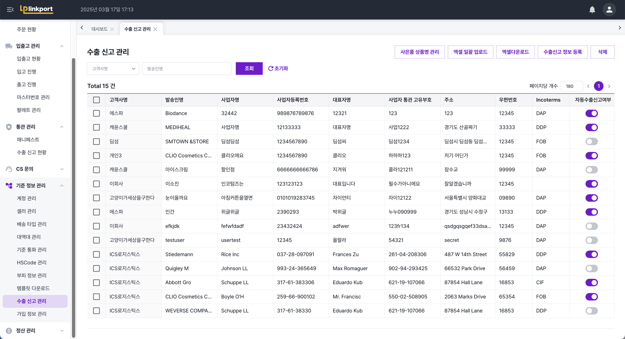Viewport: 625px width, 339px height.
Task: Click 수출신고 정보 등록 button
Action: click(x=562, y=52)
